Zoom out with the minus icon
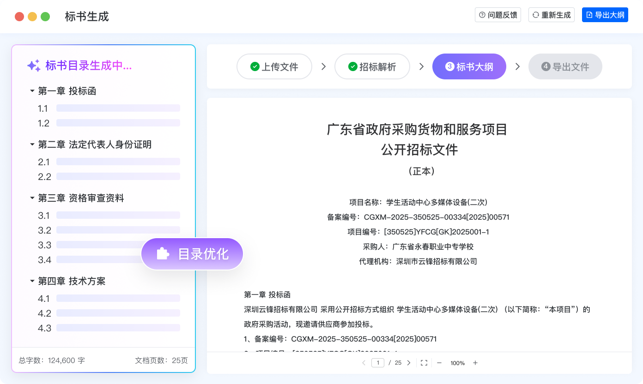Image resolution: width=643 pixels, height=384 pixels. [x=439, y=363]
